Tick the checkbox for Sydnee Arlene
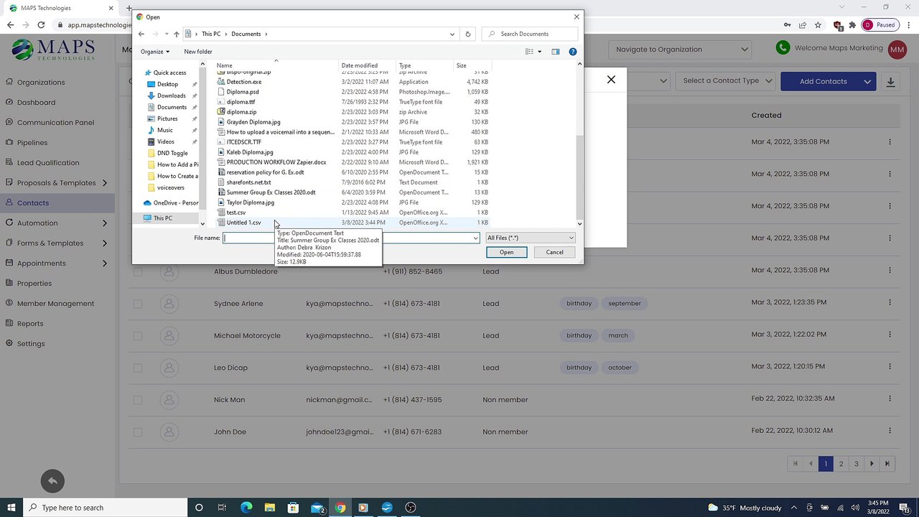 pyautogui.click(x=138, y=303)
